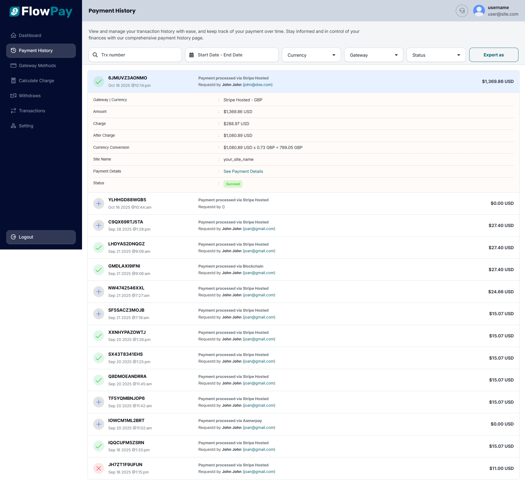Open Withdraws from the sidebar
This screenshot has height=485, width=525.
click(x=30, y=96)
